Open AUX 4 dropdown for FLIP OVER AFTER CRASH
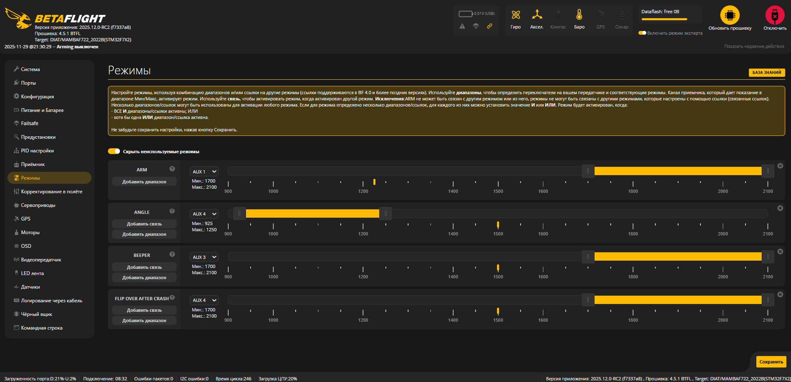 (x=204, y=300)
